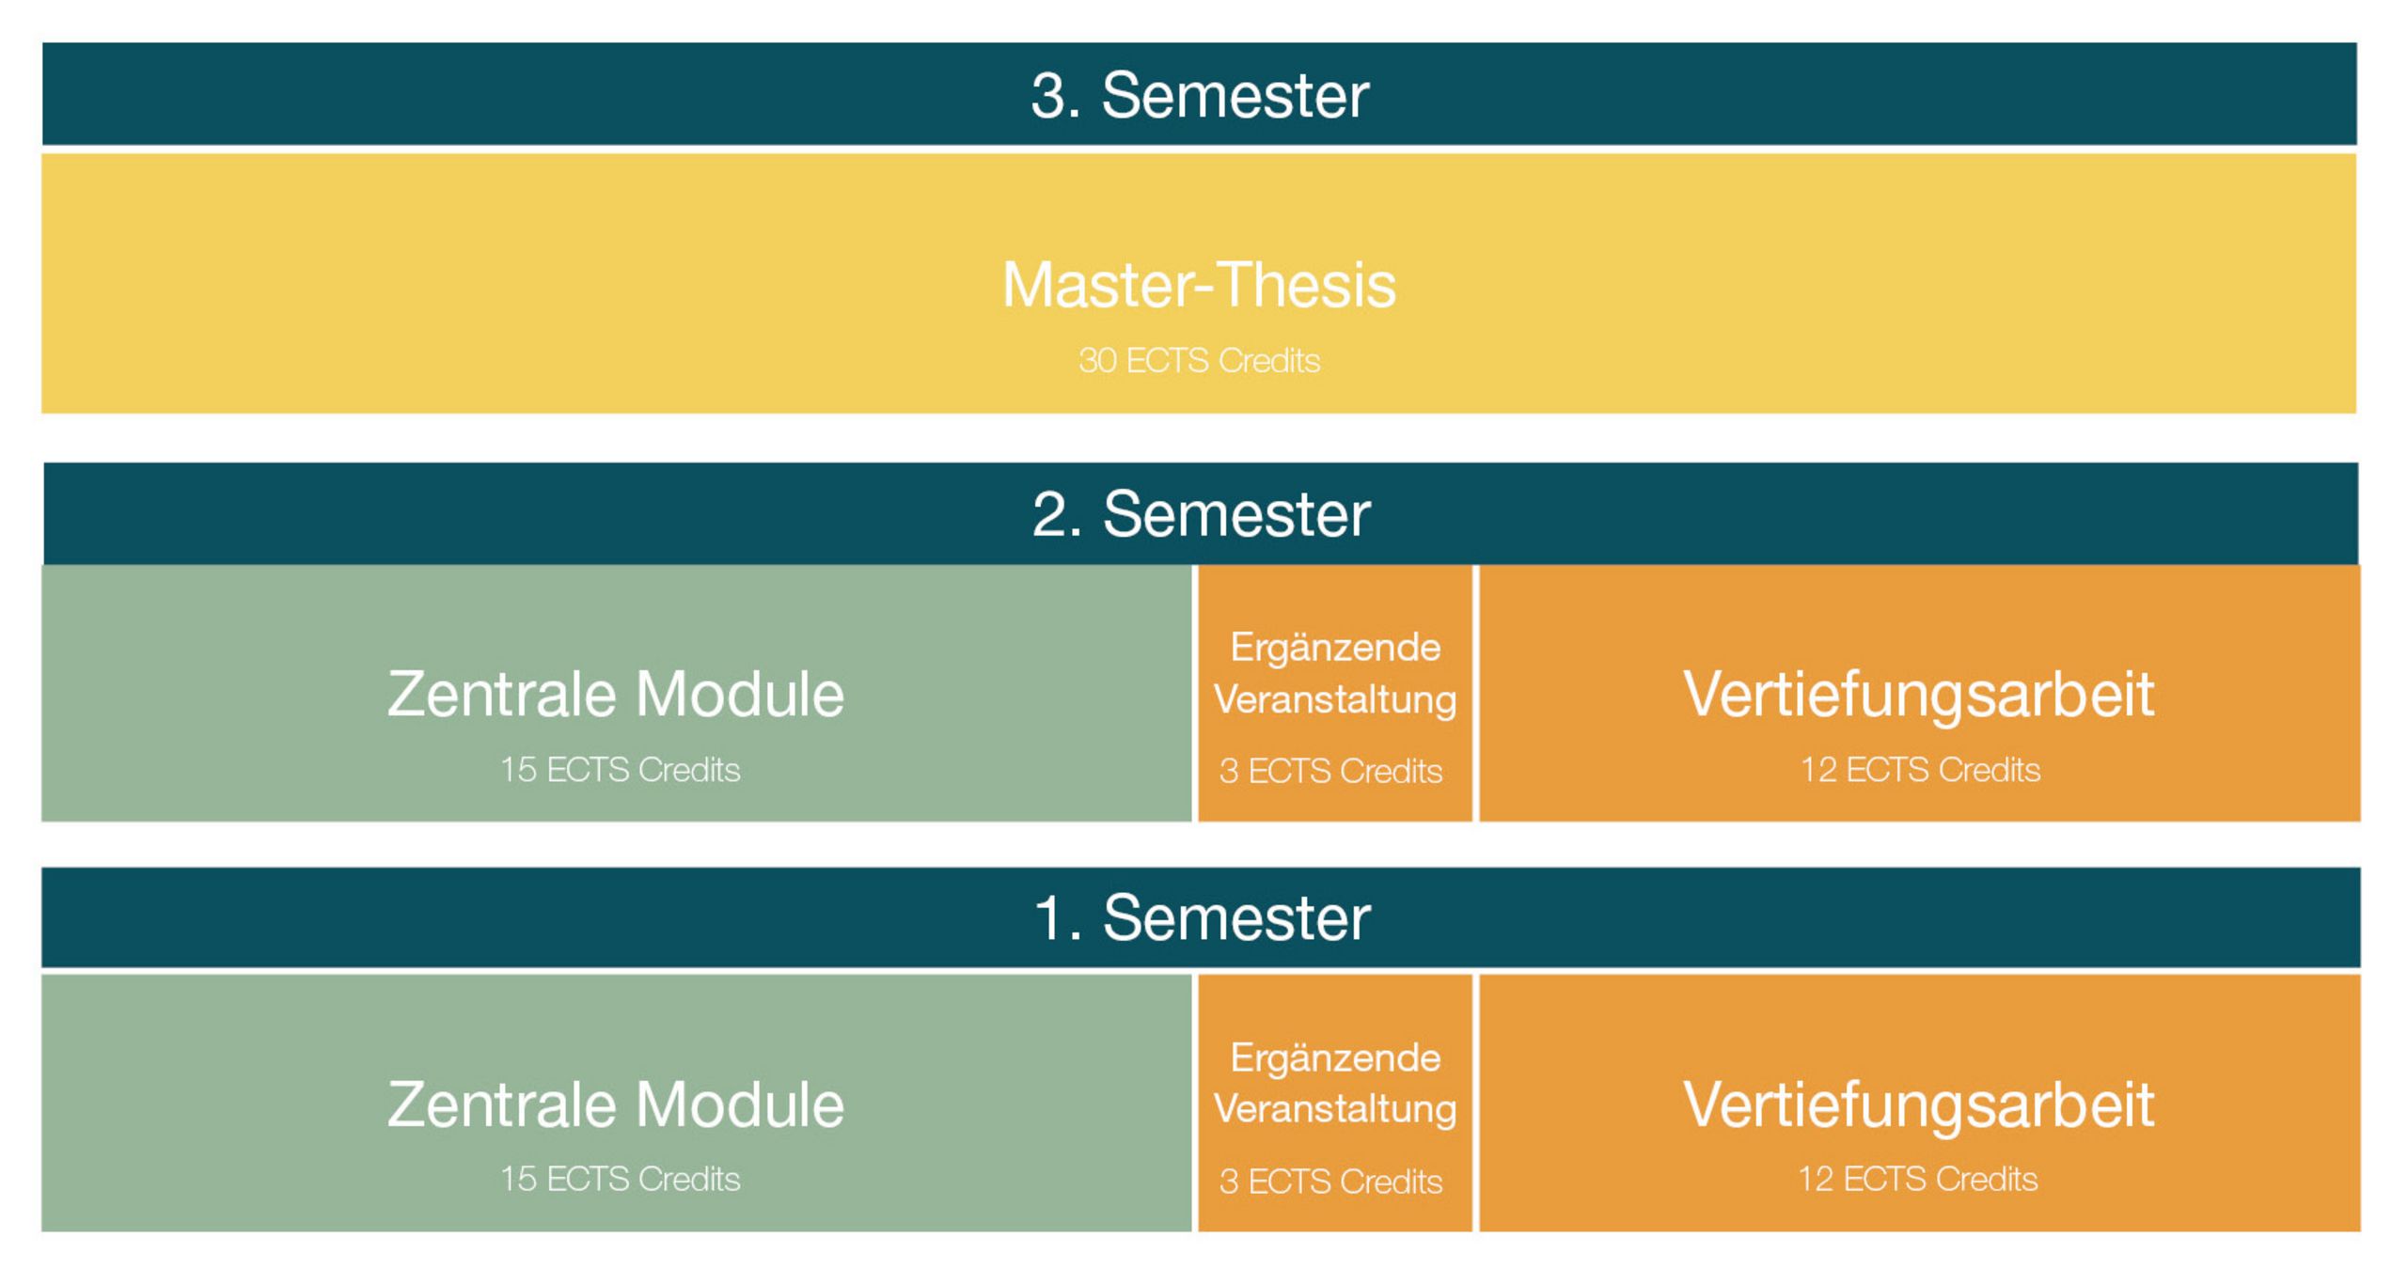Click the 30 ECTS Credits text
The width and height of the screenshot is (2407, 1284).
[1199, 361]
